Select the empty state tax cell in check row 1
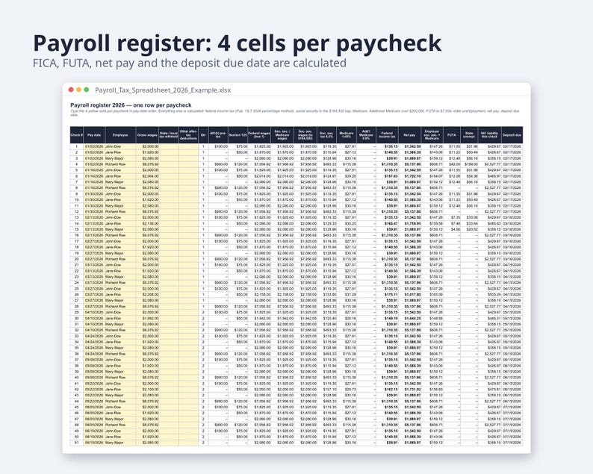 click(169, 146)
